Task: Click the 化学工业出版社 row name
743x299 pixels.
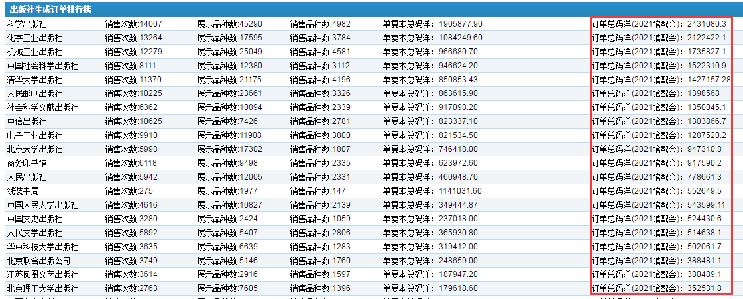Action: (x=34, y=38)
